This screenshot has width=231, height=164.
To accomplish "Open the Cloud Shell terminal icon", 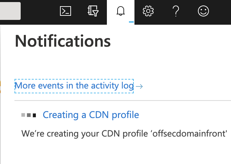I will coord(66,11).
